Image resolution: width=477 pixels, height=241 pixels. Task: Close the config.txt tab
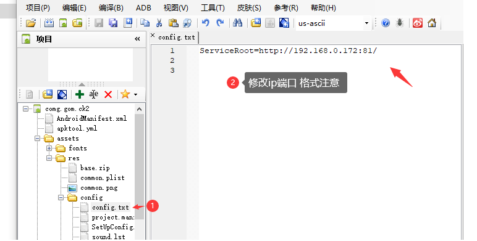coord(153,35)
